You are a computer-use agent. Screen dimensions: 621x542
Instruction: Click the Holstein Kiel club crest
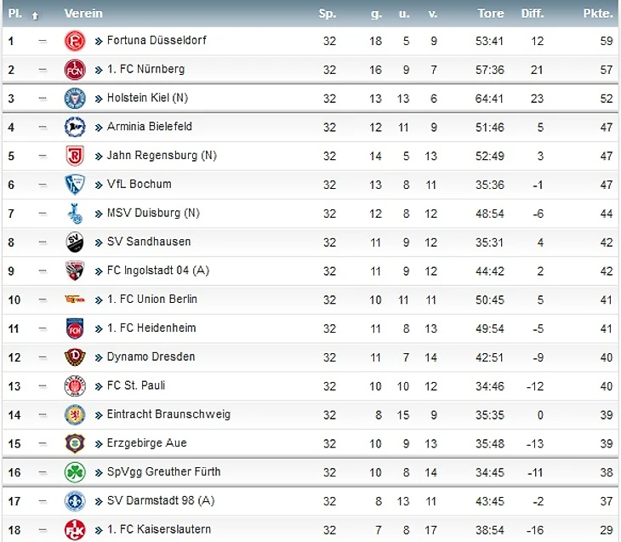coord(75,98)
